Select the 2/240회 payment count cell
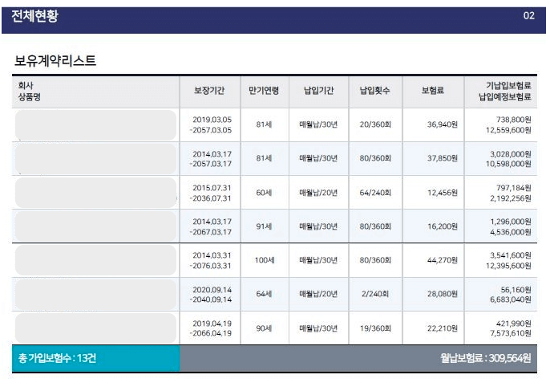Image resolution: width=550 pixels, height=387 pixels. pyautogui.click(x=374, y=294)
